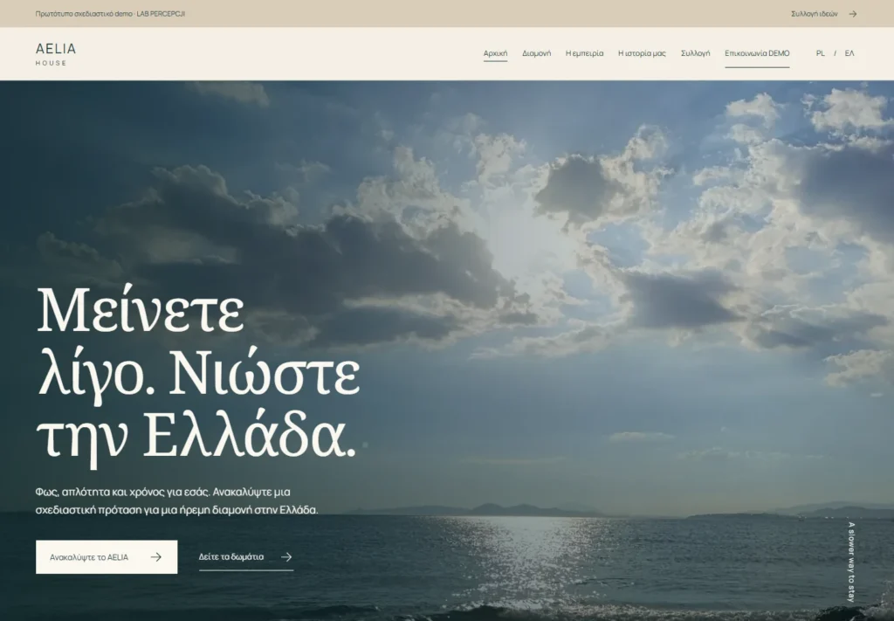894x621 pixels.
Task: Select Η ιστορία μας menu link
Action: pyautogui.click(x=642, y=53)
